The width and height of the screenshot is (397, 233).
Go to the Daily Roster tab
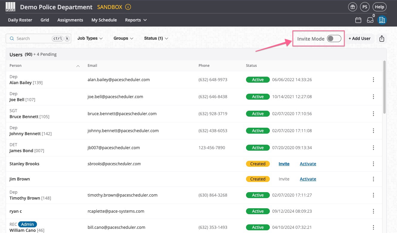[20, 20]
